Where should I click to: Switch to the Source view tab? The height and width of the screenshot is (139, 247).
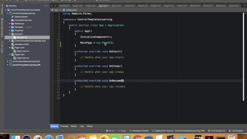pos(54,126)
